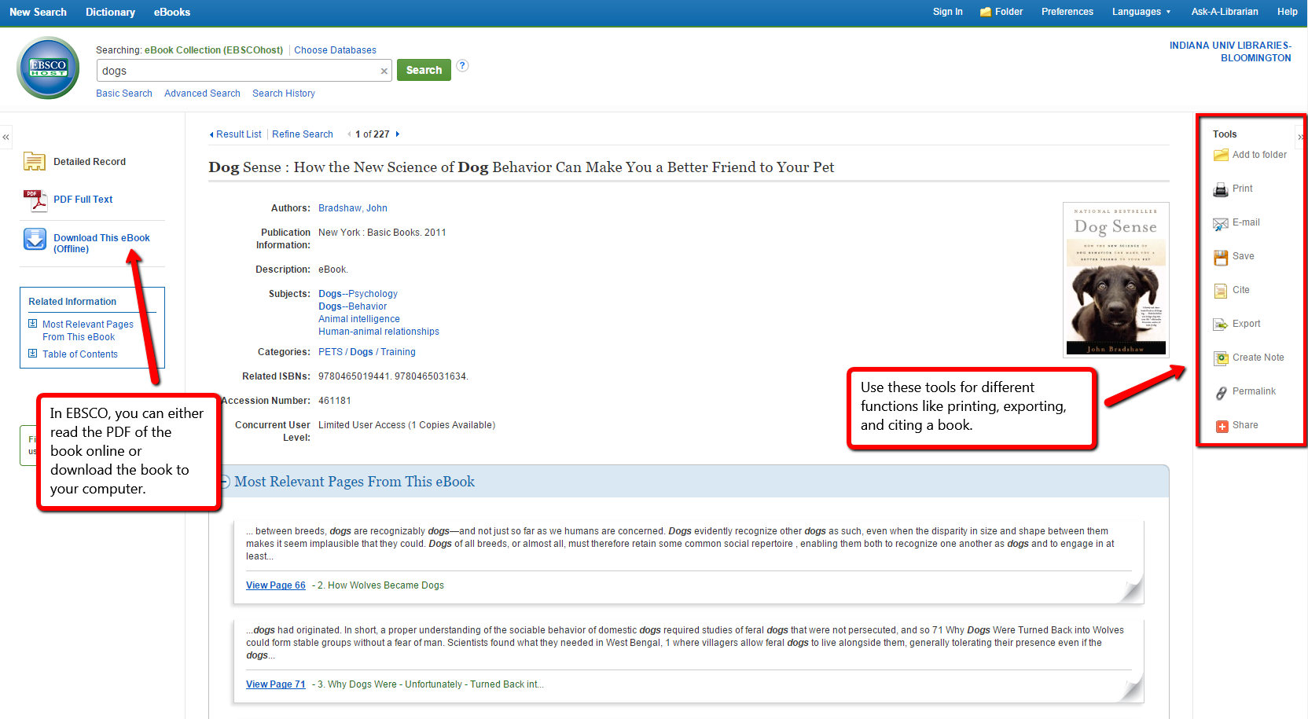Open the Languages dropdown
This screenshot has height=719, width=1308.
click(x=1141, y=12)
